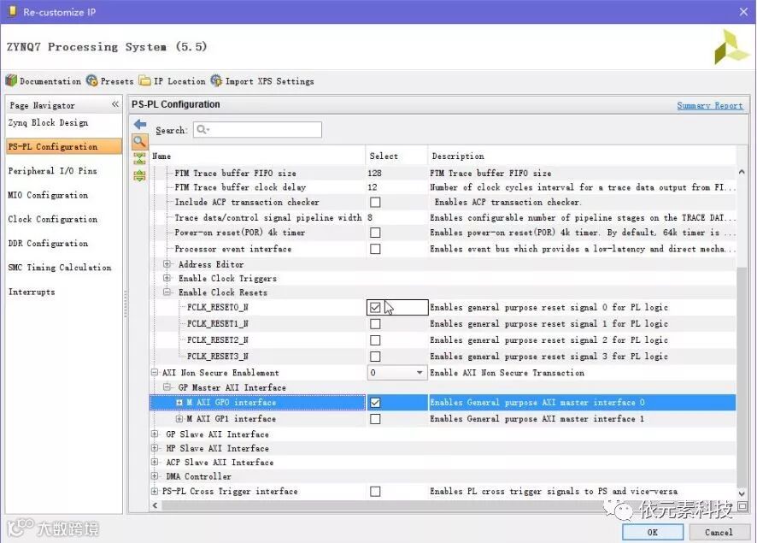Open AXI Non Secure Enablement value dropdown
757x543 pixels.
[x=396, y=373]
